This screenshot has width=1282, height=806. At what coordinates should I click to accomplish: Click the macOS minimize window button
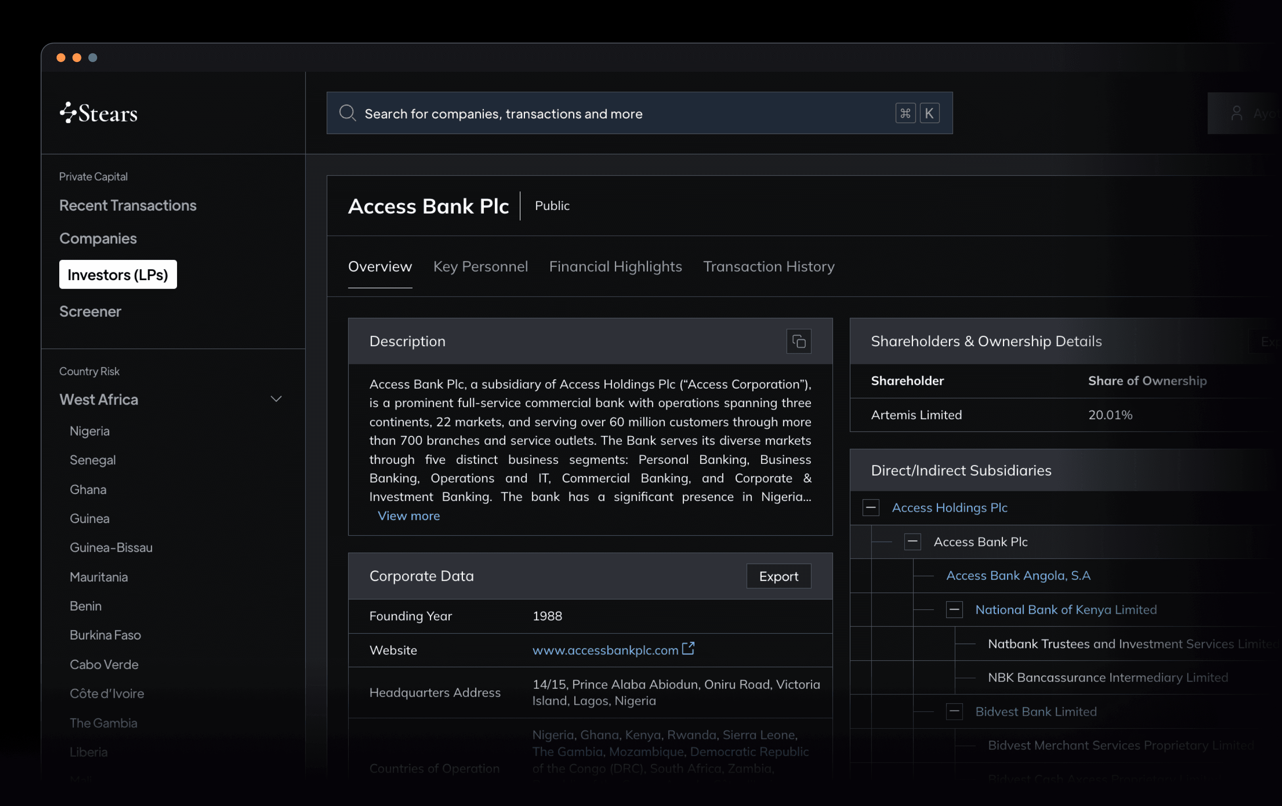coord(77,58)
